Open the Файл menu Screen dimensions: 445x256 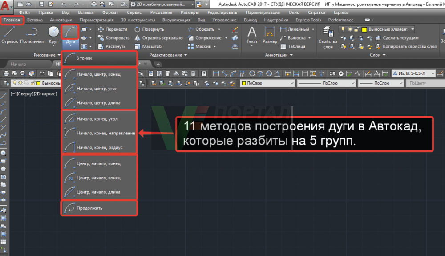(x=24, y=12)
